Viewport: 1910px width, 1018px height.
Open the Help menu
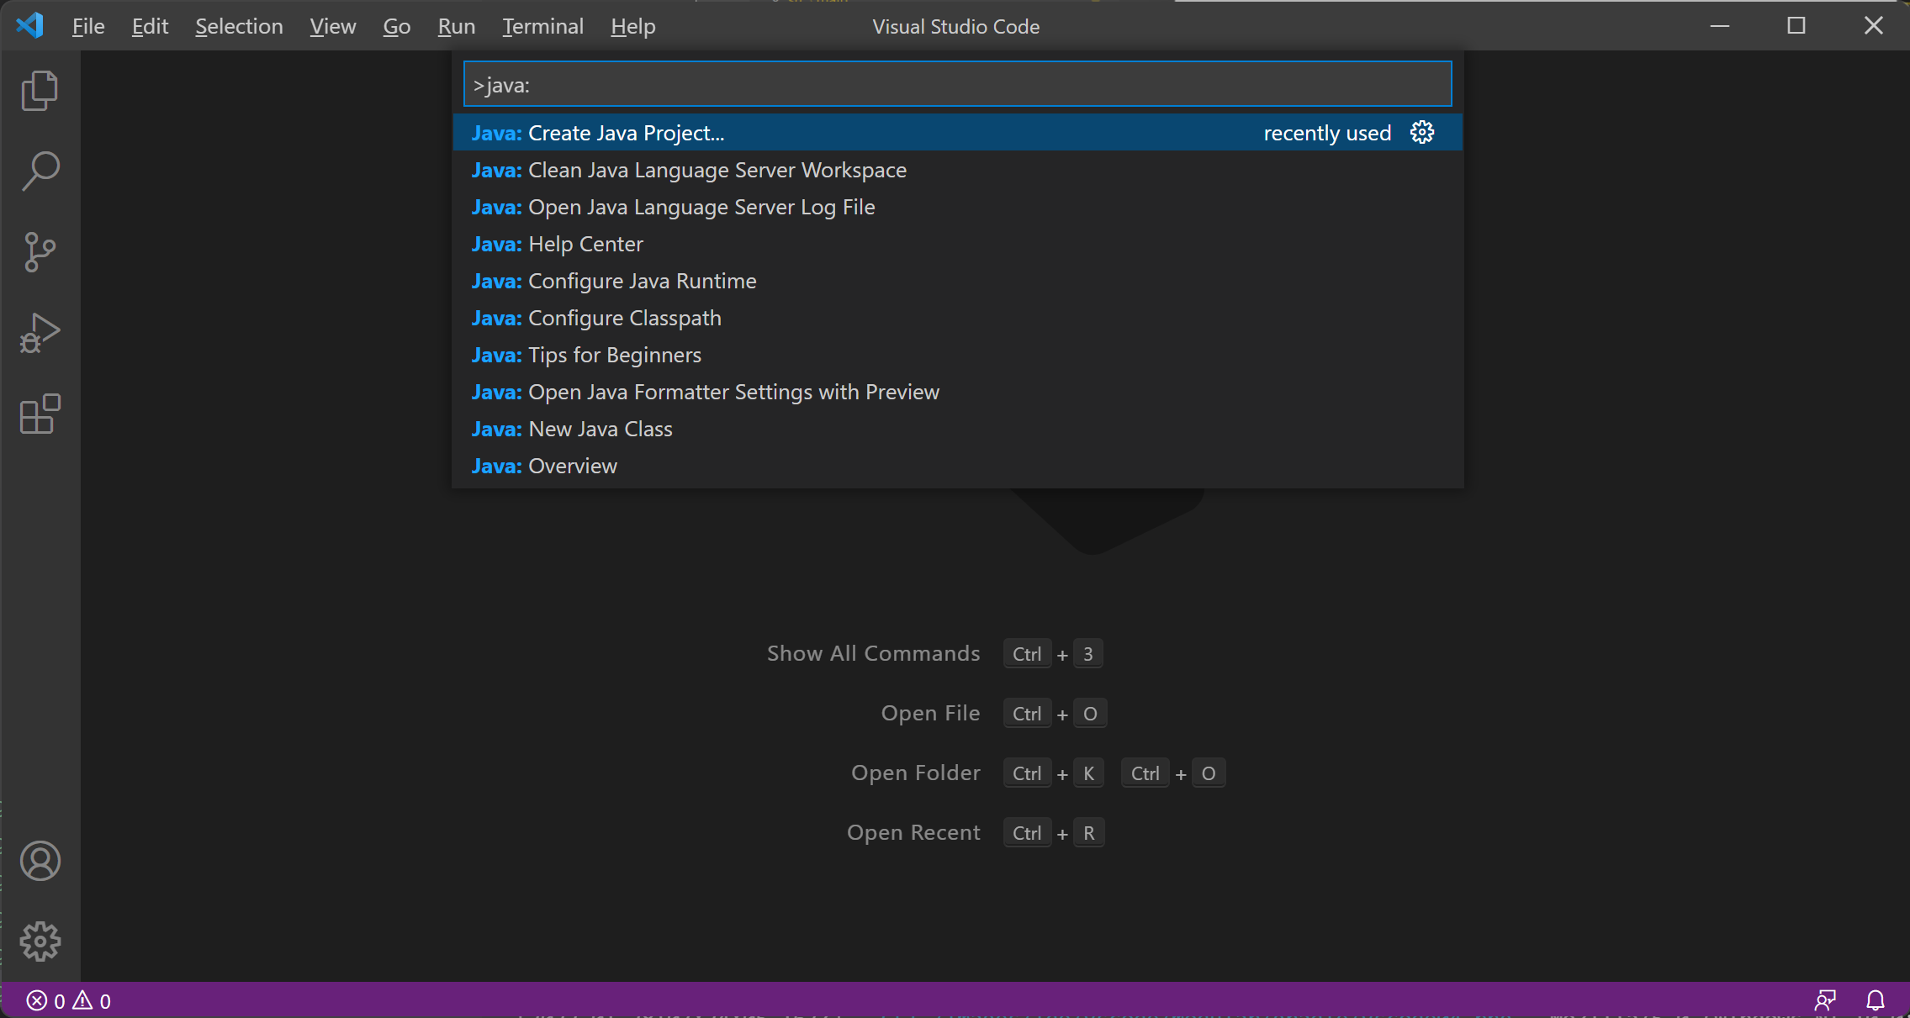[x=632, y=26]
